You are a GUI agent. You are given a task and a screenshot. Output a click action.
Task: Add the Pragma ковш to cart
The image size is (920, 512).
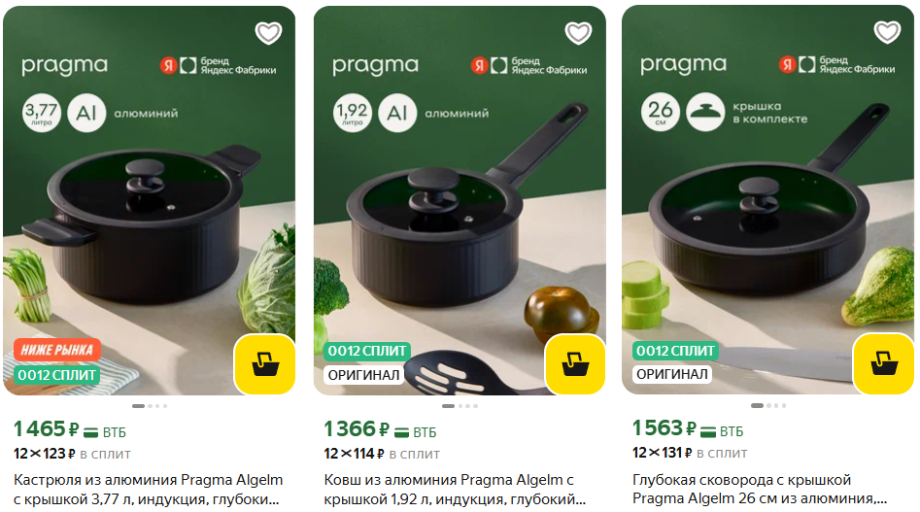[575, 364]
